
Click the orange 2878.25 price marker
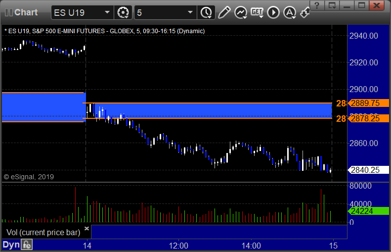tap(368, 118)
